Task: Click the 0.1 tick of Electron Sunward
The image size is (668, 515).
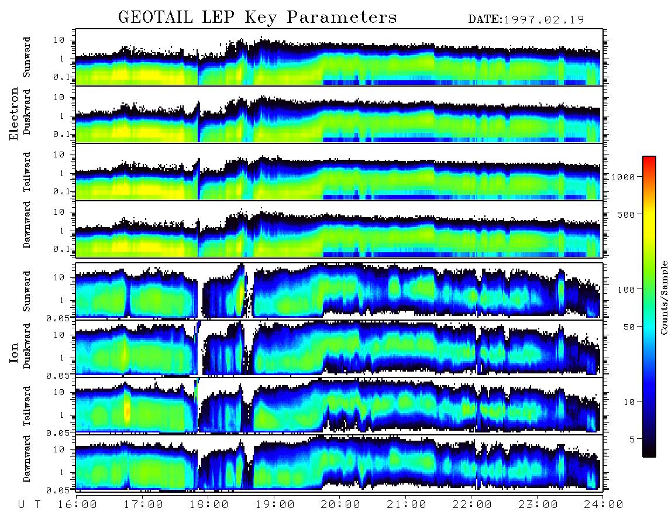Action: tap(62, 77)
